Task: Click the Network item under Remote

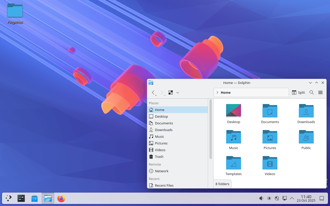Action: (161, 171)
